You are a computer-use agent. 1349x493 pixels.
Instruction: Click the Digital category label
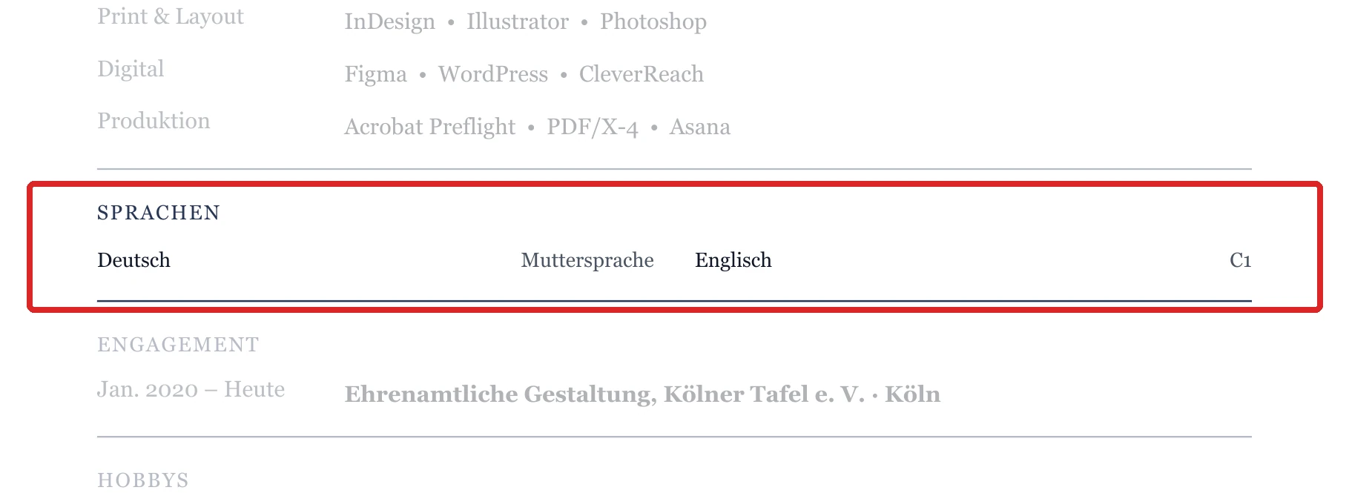pos(131,69)
